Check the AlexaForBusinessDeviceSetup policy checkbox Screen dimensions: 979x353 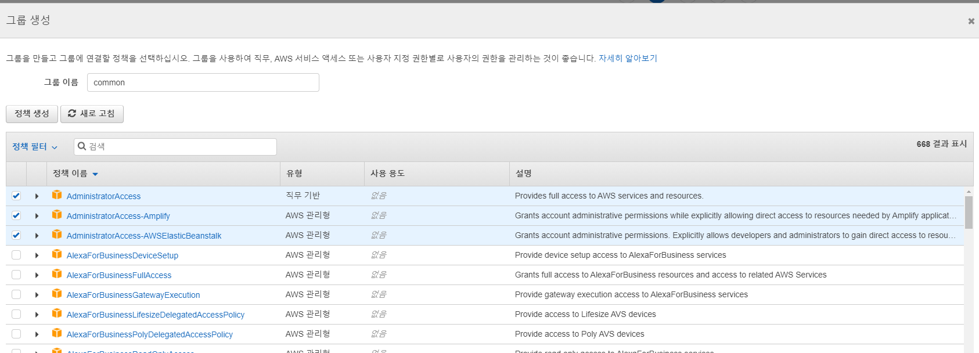(16, 255)
